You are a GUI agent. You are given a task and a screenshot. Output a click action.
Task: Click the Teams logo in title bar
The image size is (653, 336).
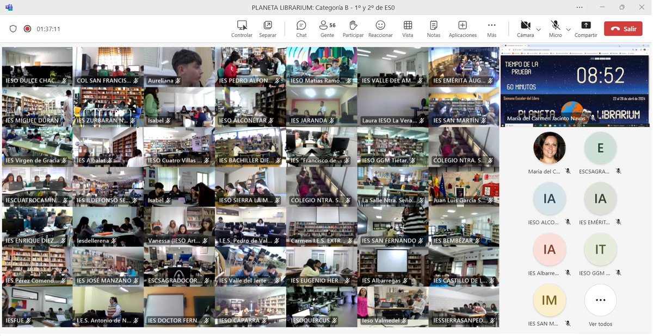pos(9,7)
